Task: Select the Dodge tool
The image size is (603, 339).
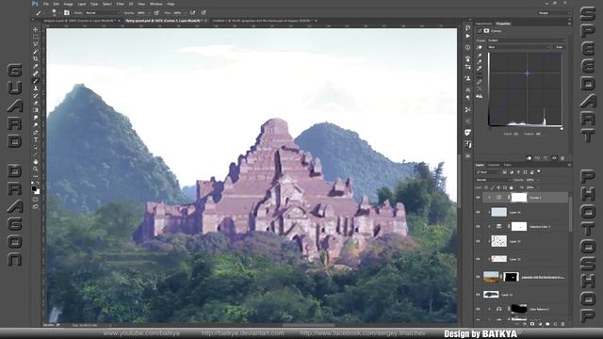Action: 36,124
